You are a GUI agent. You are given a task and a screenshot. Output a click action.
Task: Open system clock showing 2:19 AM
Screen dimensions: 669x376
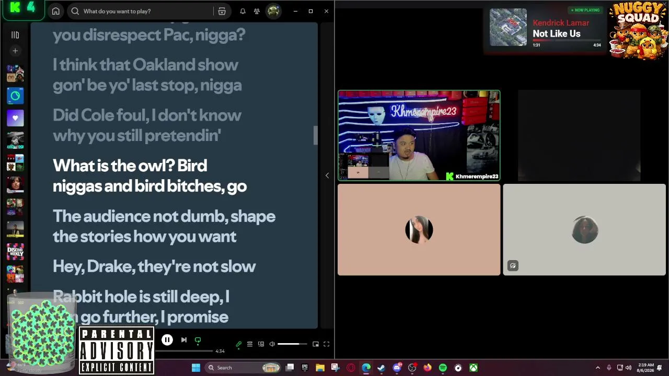coord(645,368)
